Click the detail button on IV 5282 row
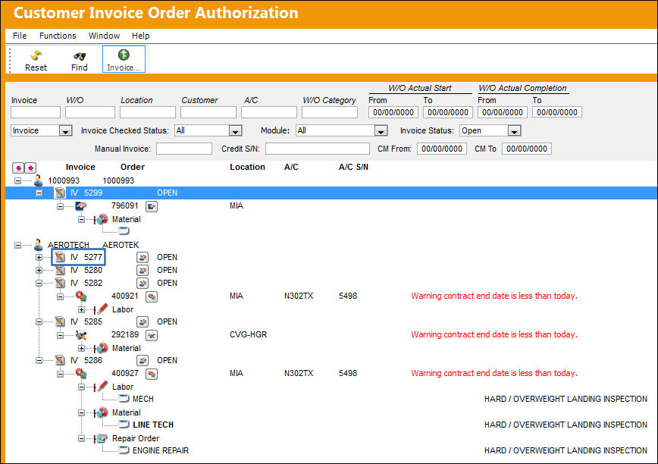Image resolution: width=658 pixels, height=464 pixels. (x=143, y=284)
